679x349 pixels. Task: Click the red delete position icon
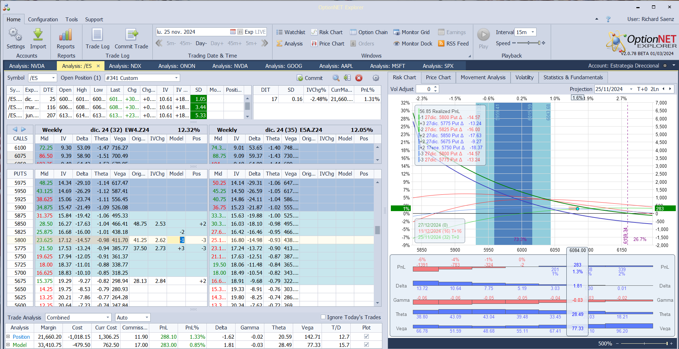click(x=359, y=78)
